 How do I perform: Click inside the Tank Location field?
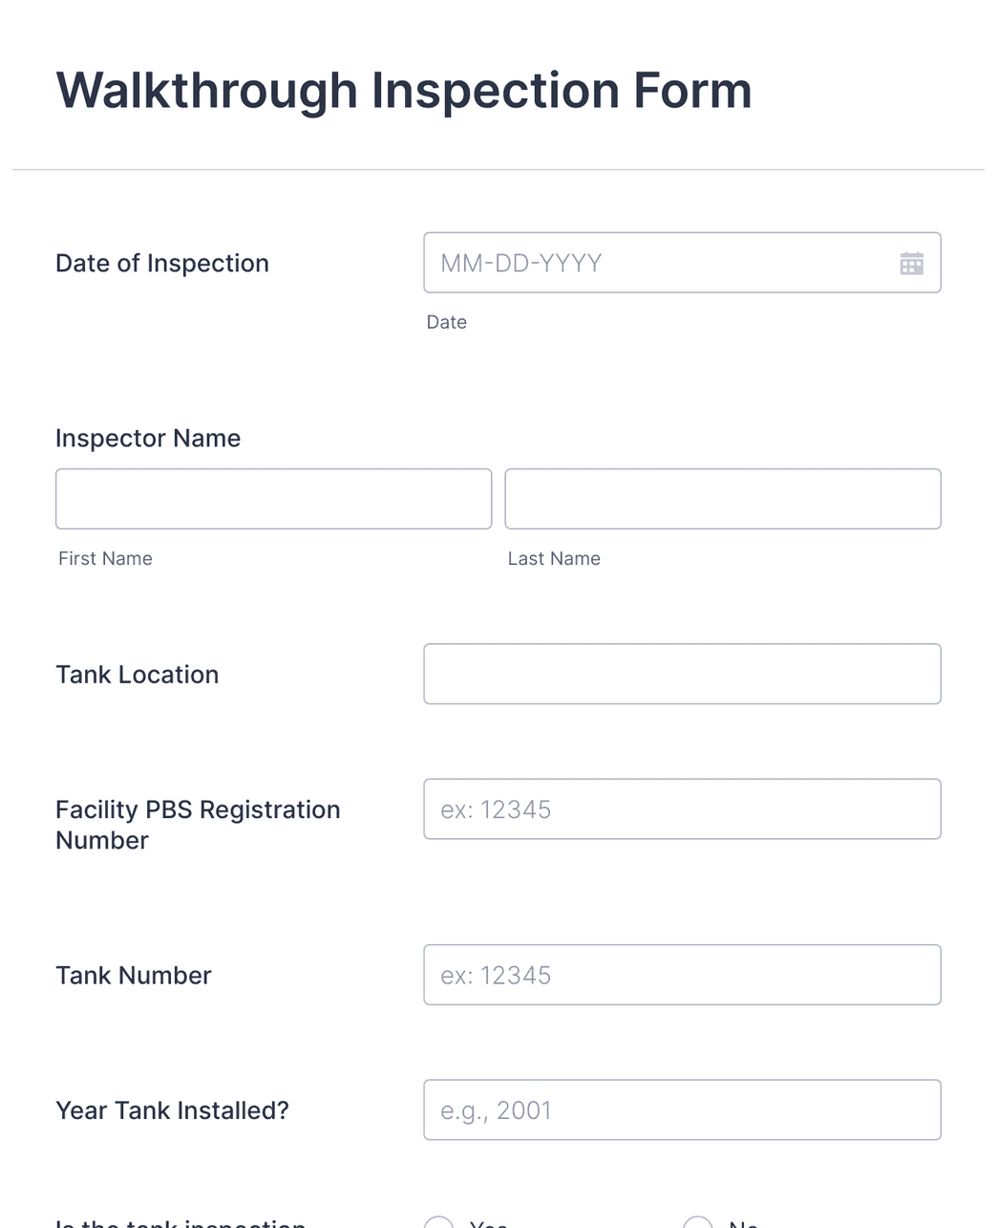point(682,674)
